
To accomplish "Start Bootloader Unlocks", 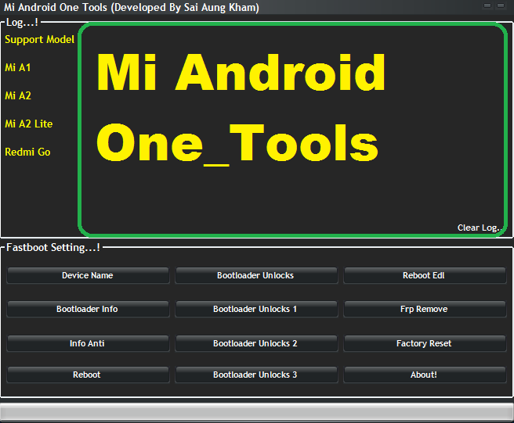I will [x=256, y=275].
